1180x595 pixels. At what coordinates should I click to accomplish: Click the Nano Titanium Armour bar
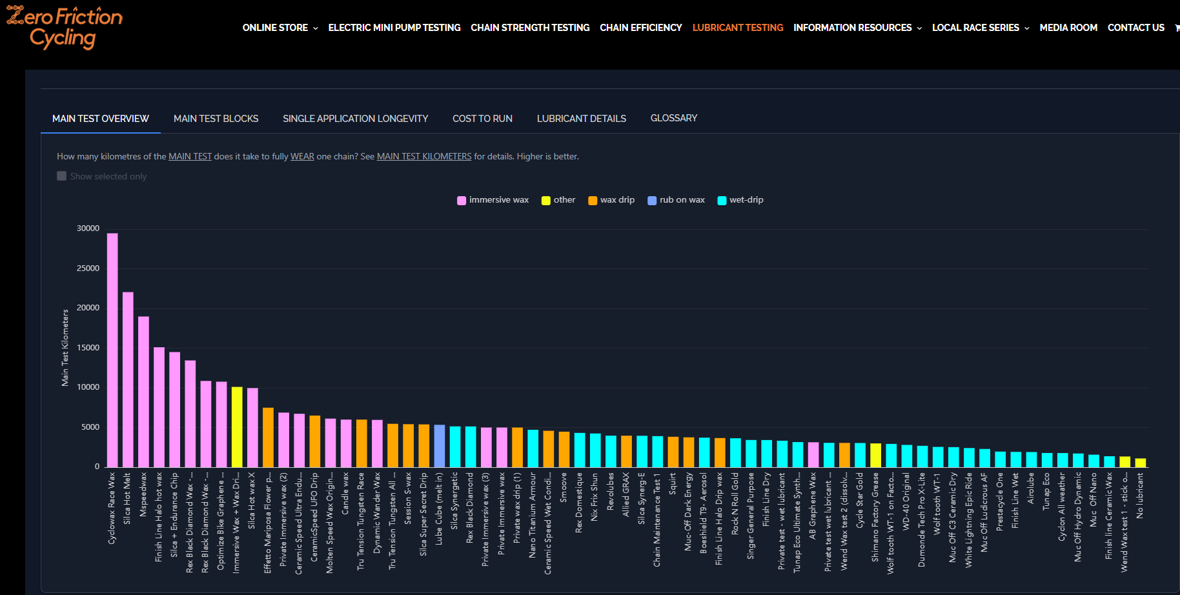coord(533,449)
